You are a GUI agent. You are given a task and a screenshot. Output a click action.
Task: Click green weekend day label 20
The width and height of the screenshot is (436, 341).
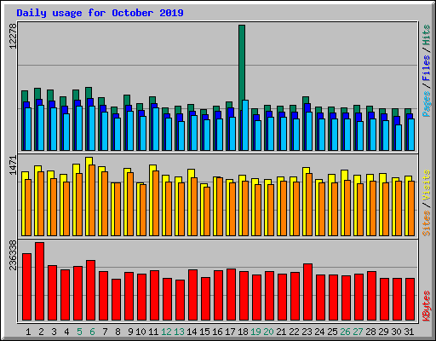point(268,332)
